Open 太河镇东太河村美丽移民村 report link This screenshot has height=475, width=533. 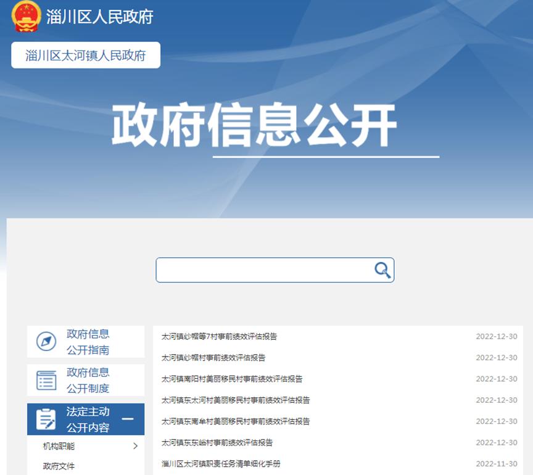click(236, 400)
